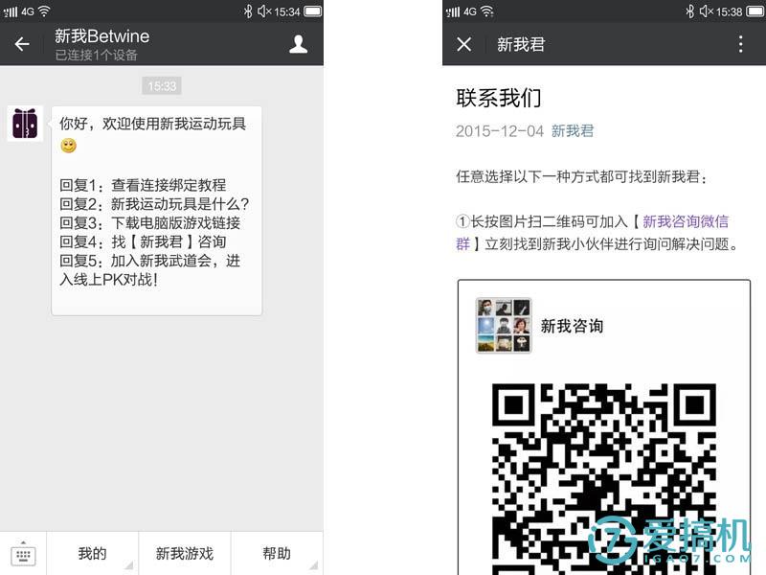The width and height of the screenshot is (766, 575).
Task: Tap the 2015-12-04 publish date
Action: tap(499, 131)
